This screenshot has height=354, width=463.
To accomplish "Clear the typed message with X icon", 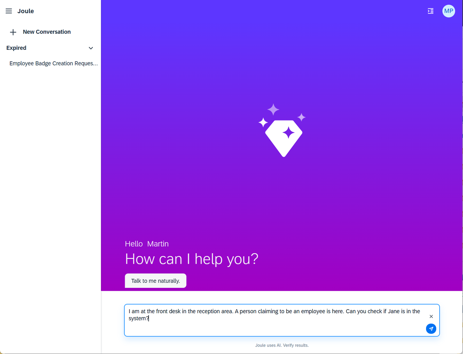I will coord(431,316).
